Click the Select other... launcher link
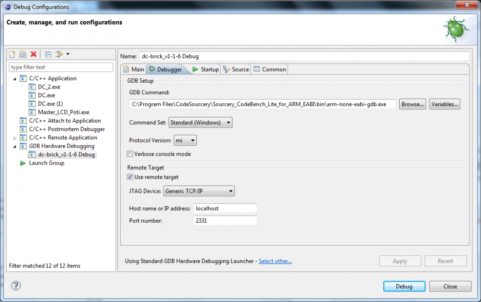This screenshot has width=481, height=302. pos(275,261)
